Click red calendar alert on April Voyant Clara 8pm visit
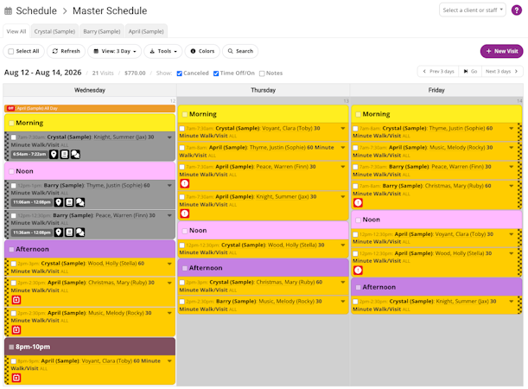Image resolution: width=528 pixels, height=389 pixels. 16,378
